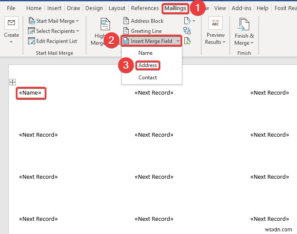Choose Name from the merge field menu

point(145,53)
